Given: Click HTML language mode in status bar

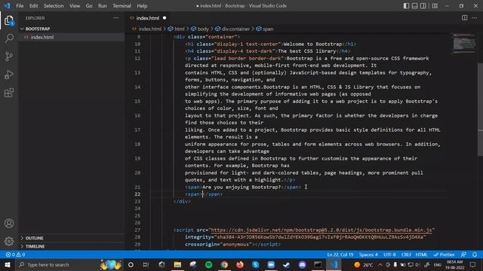Looking at the screenshot, I should click(421, 254).
